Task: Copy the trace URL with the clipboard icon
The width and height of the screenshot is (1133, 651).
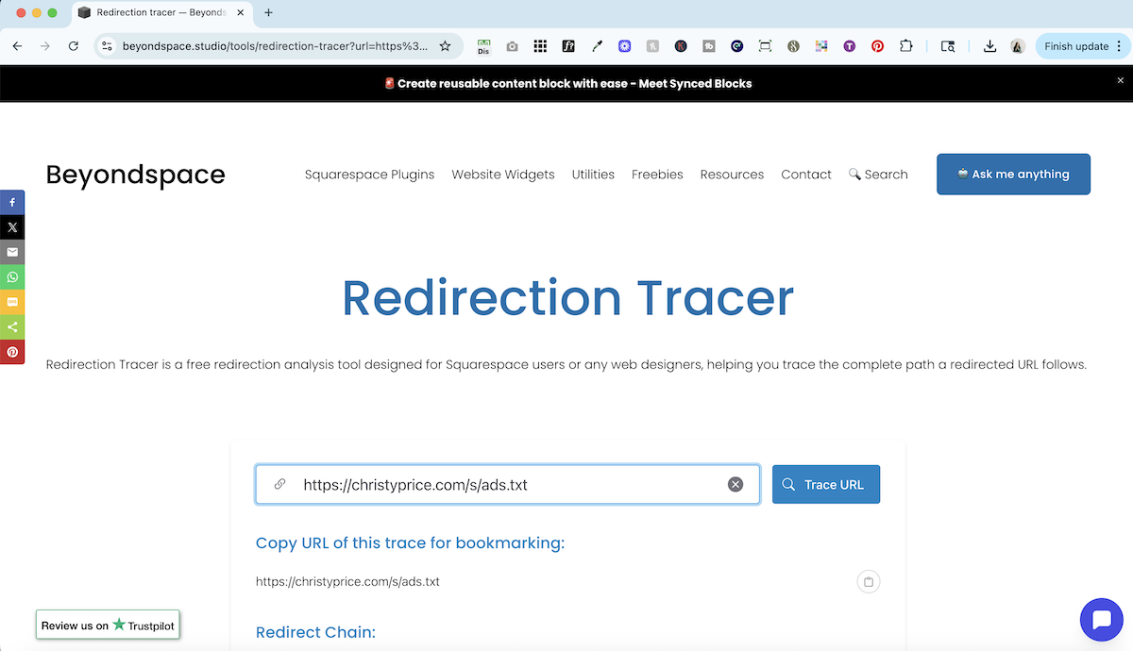Action: click(x=869, y=581)
